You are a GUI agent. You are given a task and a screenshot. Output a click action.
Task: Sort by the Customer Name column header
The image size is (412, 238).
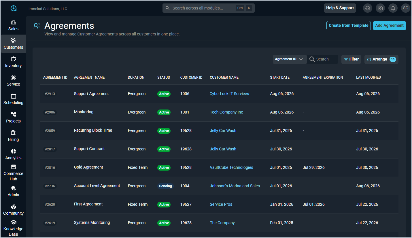tap(224, 78)
